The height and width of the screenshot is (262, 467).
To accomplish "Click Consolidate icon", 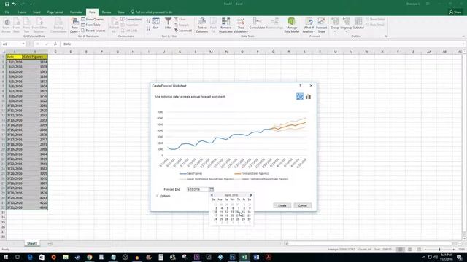I will point(257,24).
